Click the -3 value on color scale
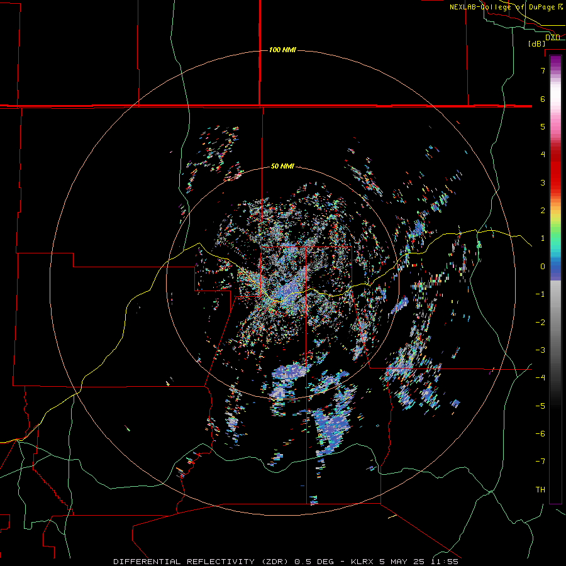Image resolution: width=566 pixels, height=566 pixels. point(540,350)
